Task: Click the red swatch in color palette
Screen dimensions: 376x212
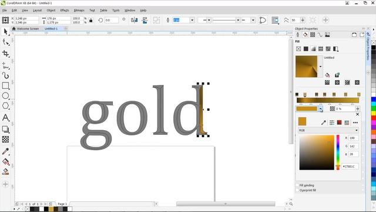Action: click(x=374, y=118)
